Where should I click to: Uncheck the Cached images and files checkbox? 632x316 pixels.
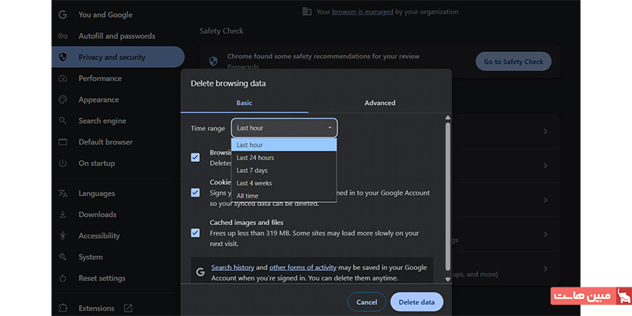point(195,233)
